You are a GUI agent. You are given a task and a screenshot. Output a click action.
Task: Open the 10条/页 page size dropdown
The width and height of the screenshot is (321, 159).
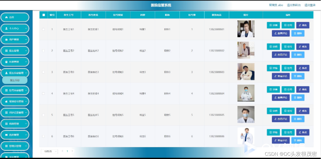49,151
